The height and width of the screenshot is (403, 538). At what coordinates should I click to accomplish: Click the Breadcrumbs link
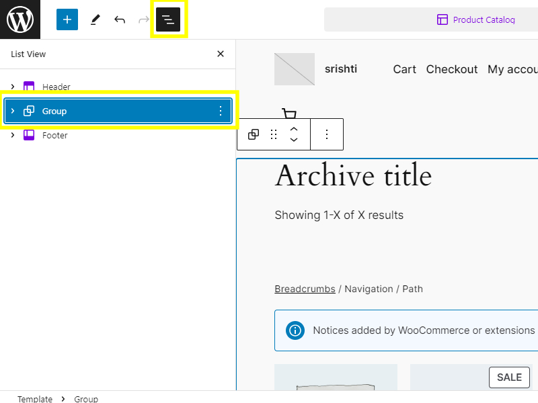(x=305, y=289)
